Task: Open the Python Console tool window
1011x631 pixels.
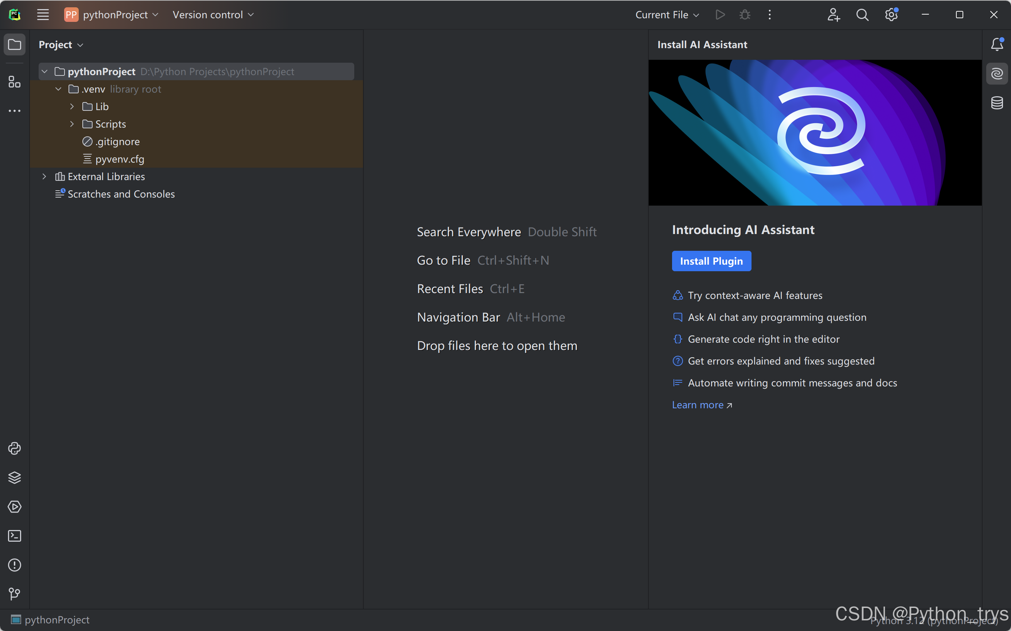Action: click(x=15, y=448)
